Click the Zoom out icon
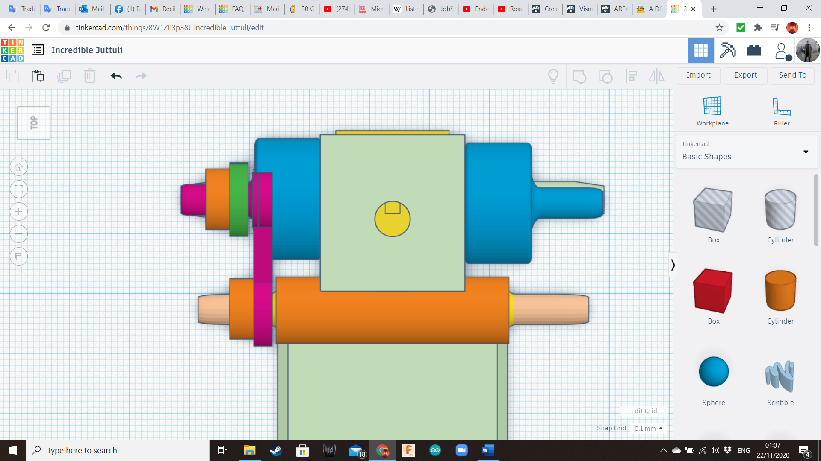Image resolution: width=821 pixels, height=461 pixels. pos(19,234)
